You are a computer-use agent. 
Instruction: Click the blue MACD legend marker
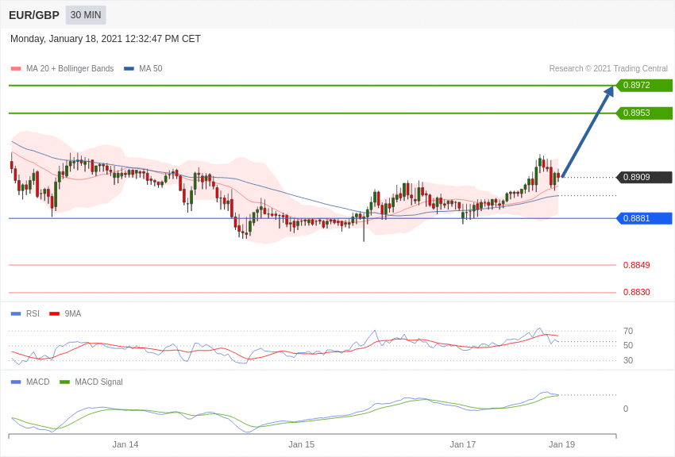[16, 382]
